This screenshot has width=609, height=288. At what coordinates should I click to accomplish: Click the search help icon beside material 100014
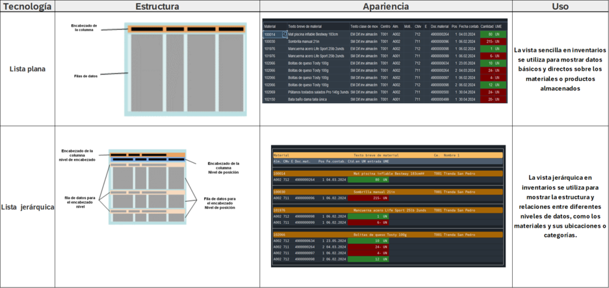coord(285,34)
